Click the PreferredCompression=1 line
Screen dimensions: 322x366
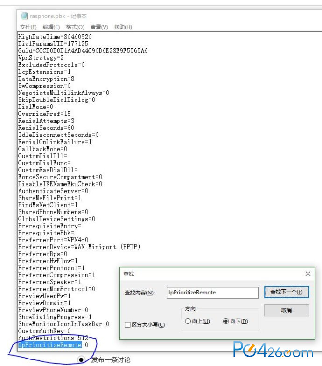click(x=56, y=275)
